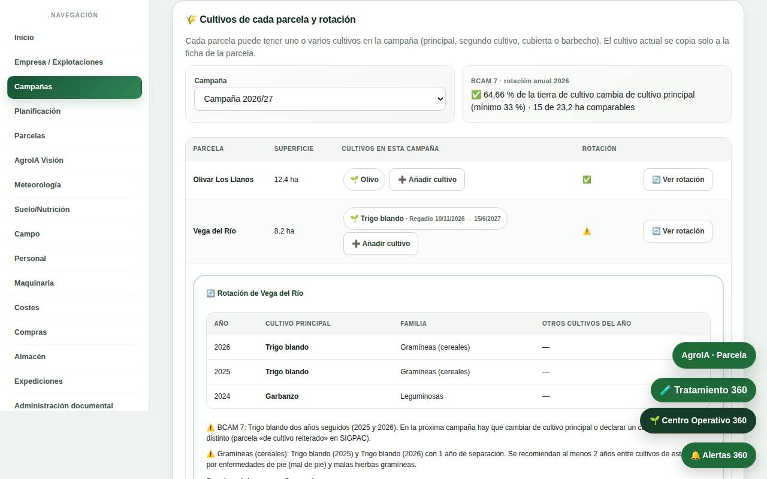Navigate to Compras
Screen dimensions: 767x479
(74, 332)
